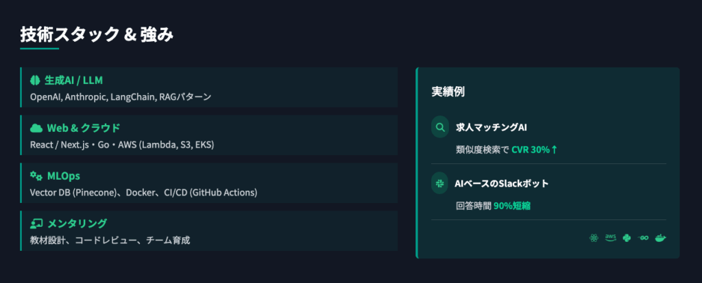
Task: Select the 生成AI / LLM heading
Action: pos(73,81)
